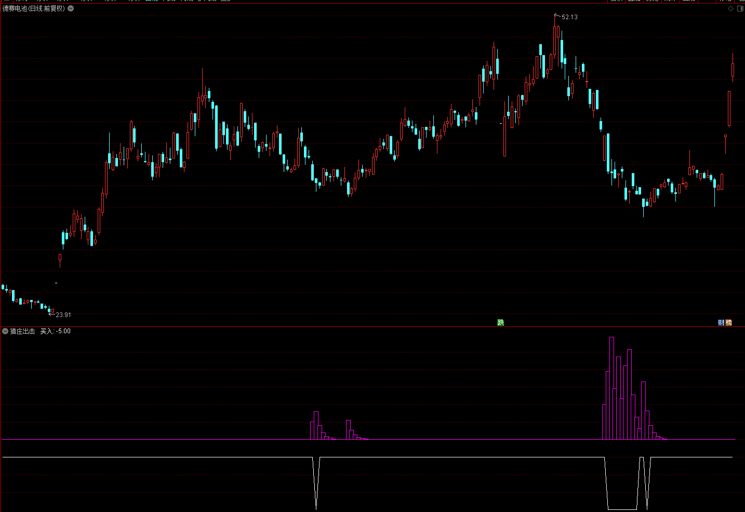The width and height of the screenshot is (745, 512).
Task: Expand the 猎庄出击 indicator dropdown arrow
Action: [x=5, y=331]
